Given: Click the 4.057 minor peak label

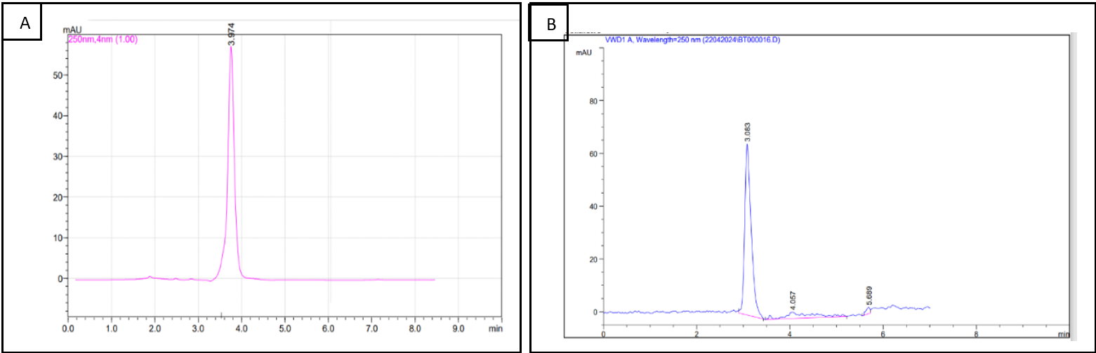Looking at the screenshot, I should tap(792, 302).
